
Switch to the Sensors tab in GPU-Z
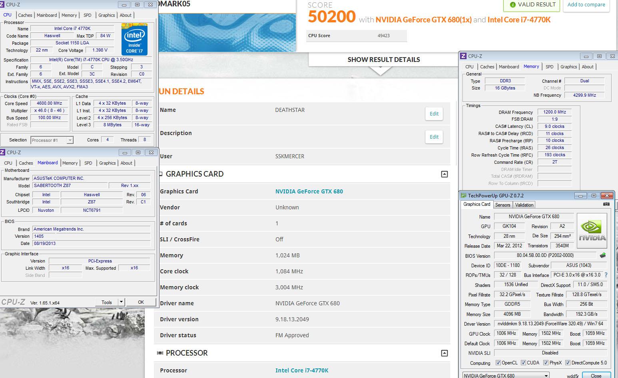502,205
